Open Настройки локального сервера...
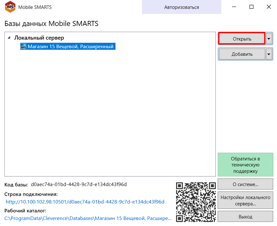The width and height of the screenshot is (277, 226). point(245,200)
